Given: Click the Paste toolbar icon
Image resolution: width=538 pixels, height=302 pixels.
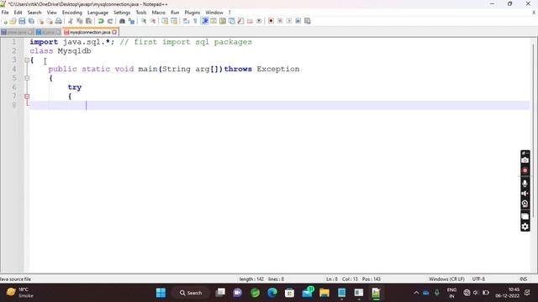Looking at the screenshot, I should pos(89,21).
